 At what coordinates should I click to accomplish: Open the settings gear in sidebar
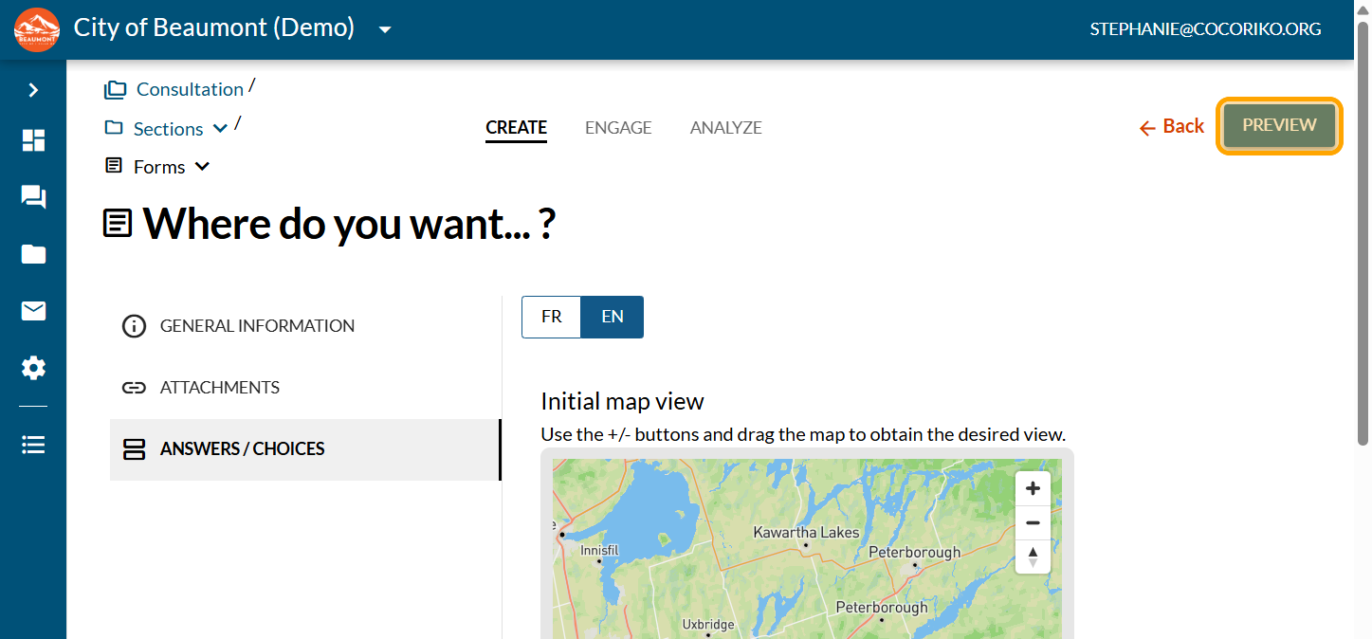pyautogui.click(x=33, y=368)
